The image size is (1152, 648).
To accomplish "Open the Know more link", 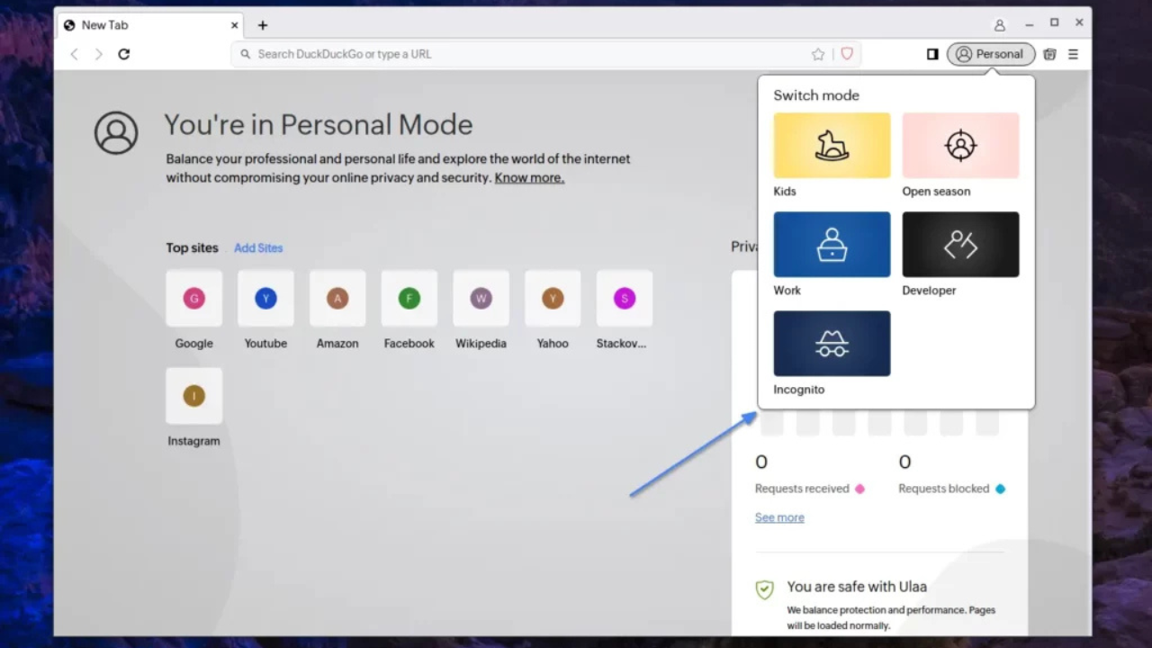I will coord(529,178).
